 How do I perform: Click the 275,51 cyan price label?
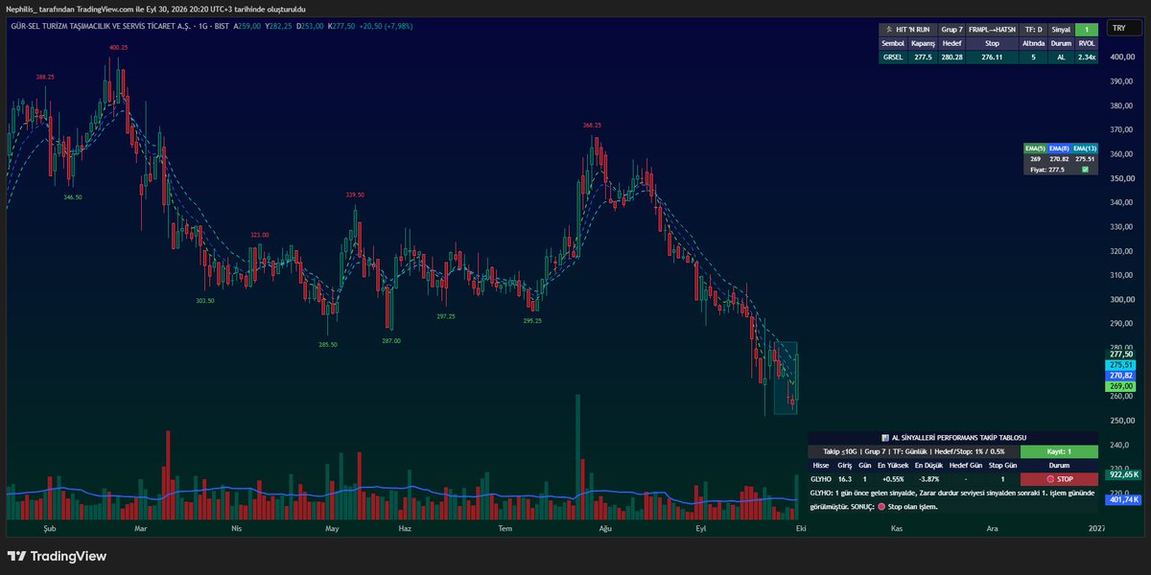1121,365
